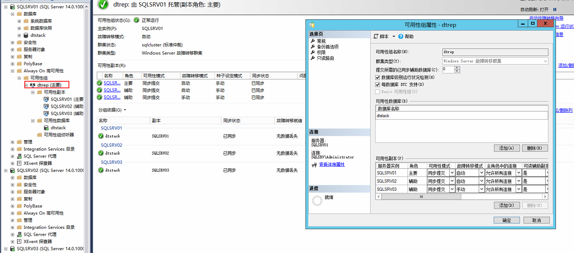Open 故障转移模式 dropdown for SQLSRV03 row
The width and height of the screenshot is (574, 253).
[481, 189]
